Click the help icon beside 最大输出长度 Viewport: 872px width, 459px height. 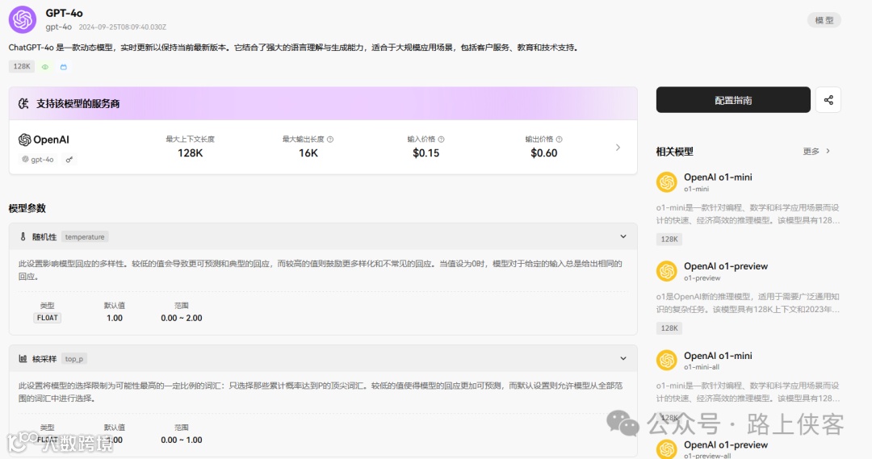[330, 140]
